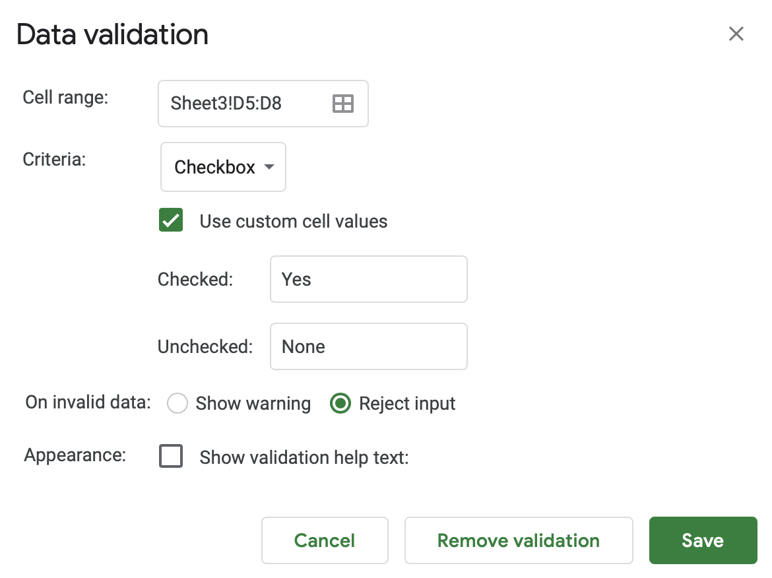Click the "Checked:" field label
The image size is (772, 578).
click(195, 280)
